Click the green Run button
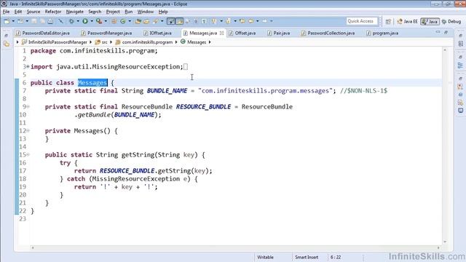 coord(85,21)
